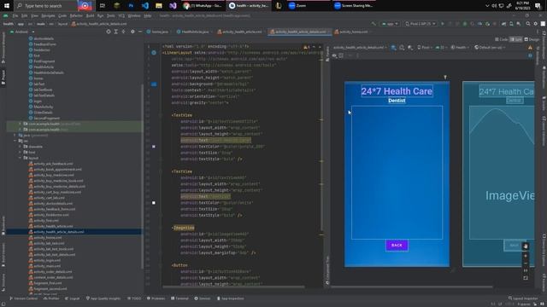Open the design preview device dropdown
This screenshot has width=547, height=307.
click(x=424, y=48)
